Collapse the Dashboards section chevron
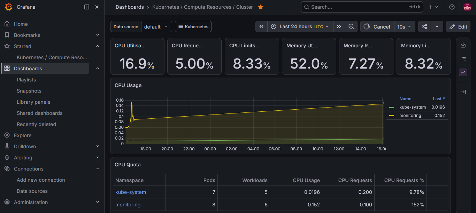476x213 pixels. 98,69
